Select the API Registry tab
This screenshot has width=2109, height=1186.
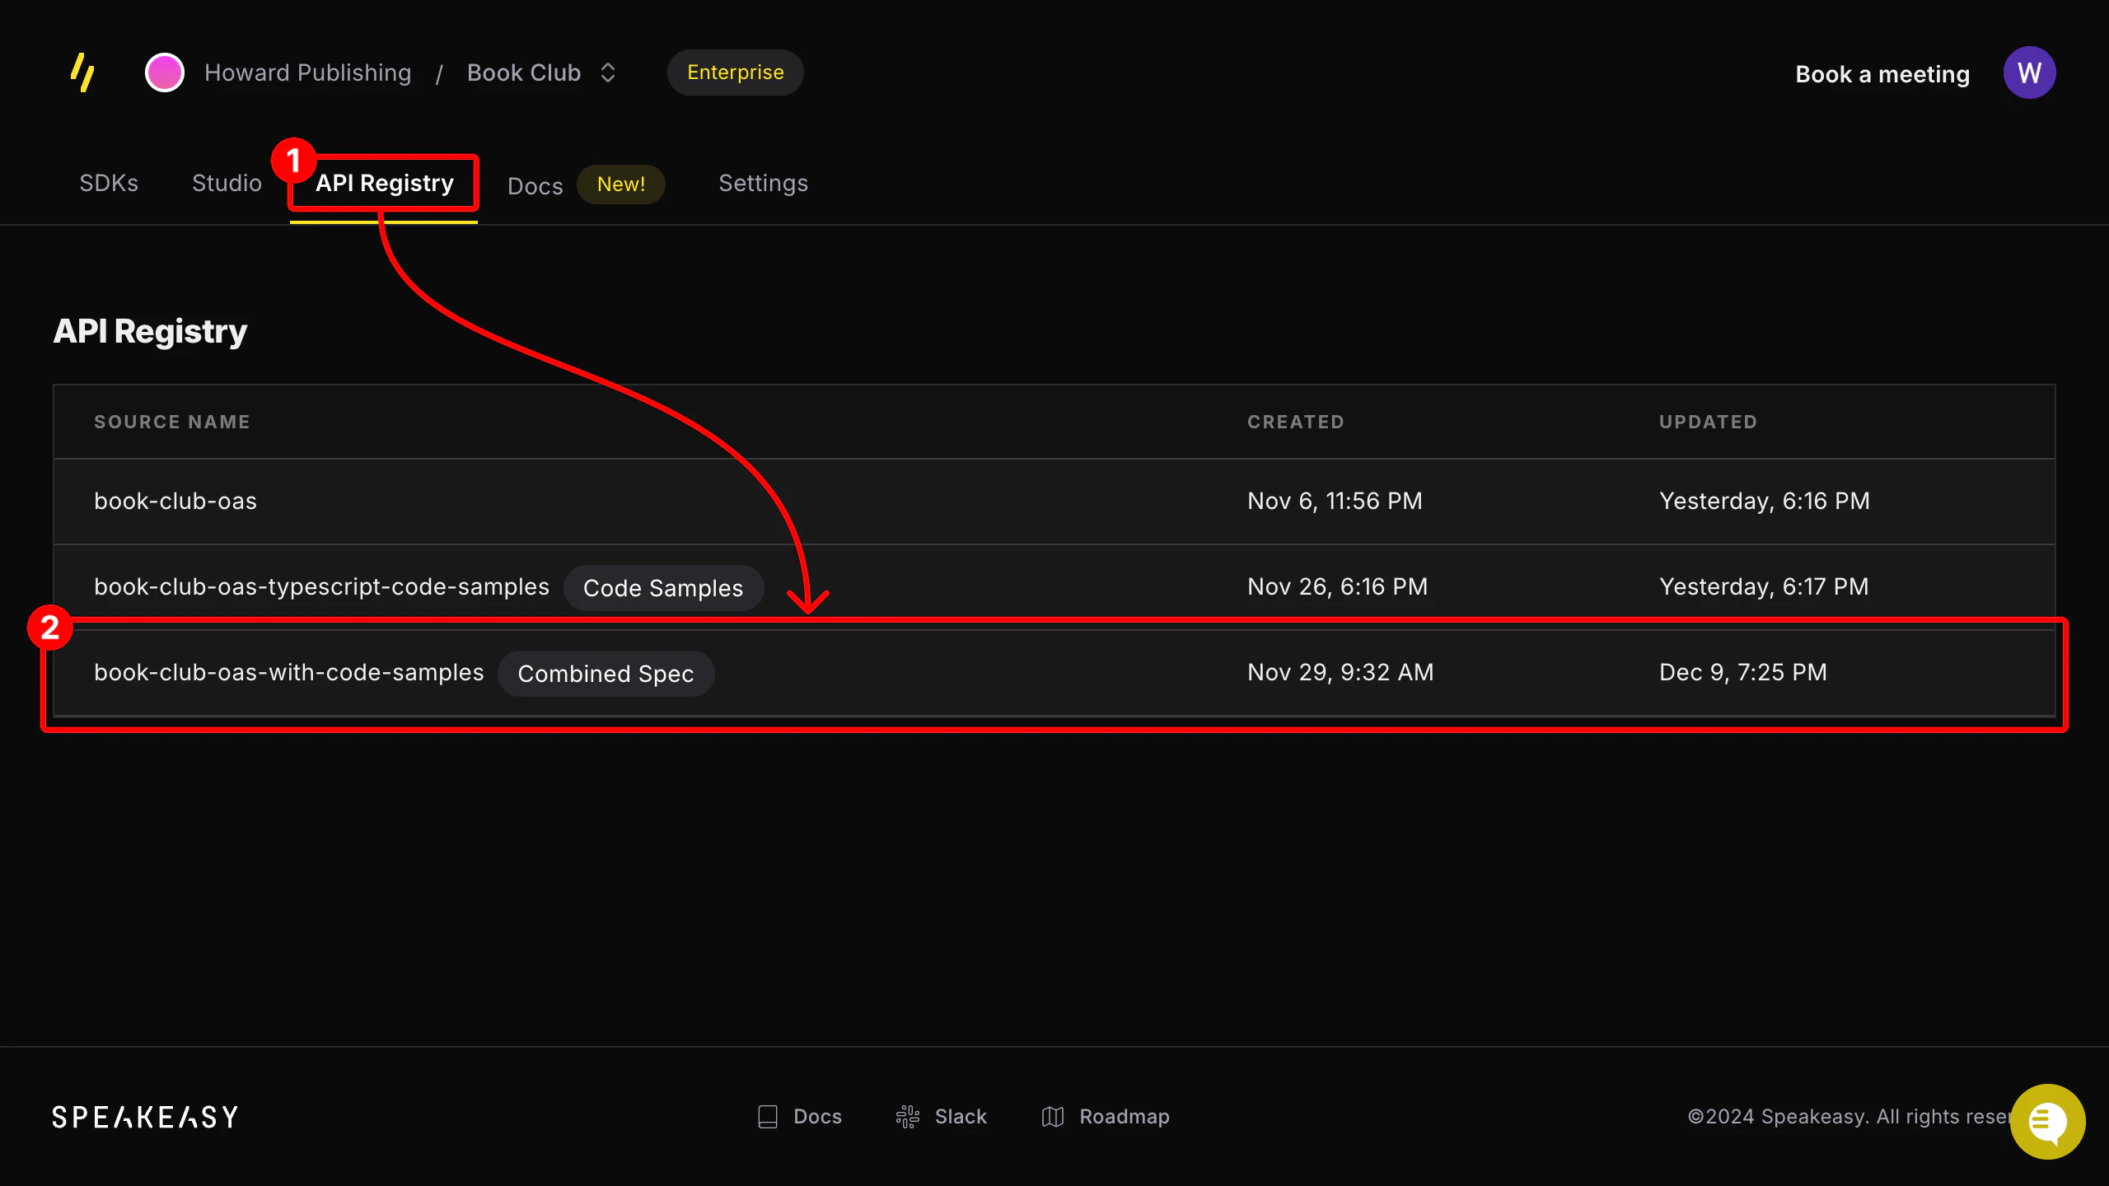(383, 183)
